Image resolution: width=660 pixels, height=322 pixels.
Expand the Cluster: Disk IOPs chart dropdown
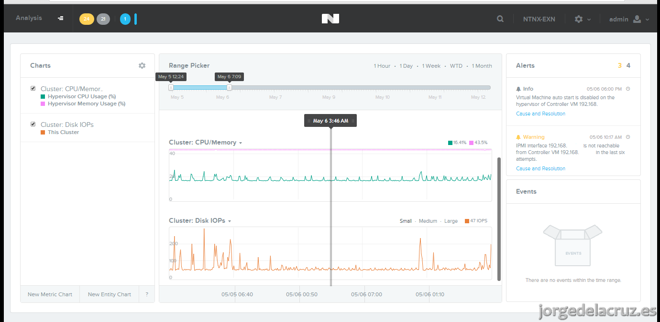click(230, 221)
